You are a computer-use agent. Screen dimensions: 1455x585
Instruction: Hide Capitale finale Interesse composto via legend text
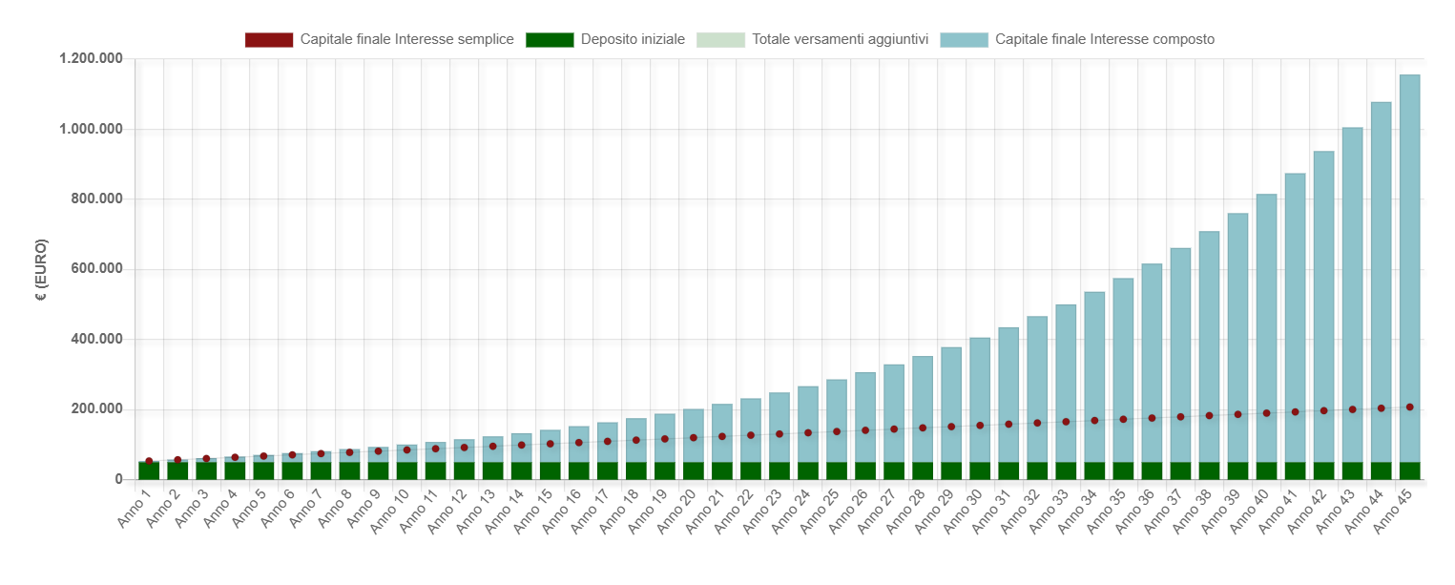(x=1105, y=39)
